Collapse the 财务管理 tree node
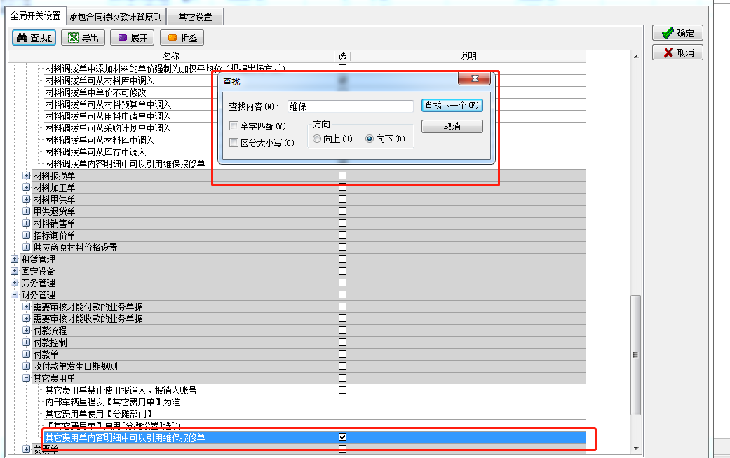The image size is (730, 458). point(15,295)
